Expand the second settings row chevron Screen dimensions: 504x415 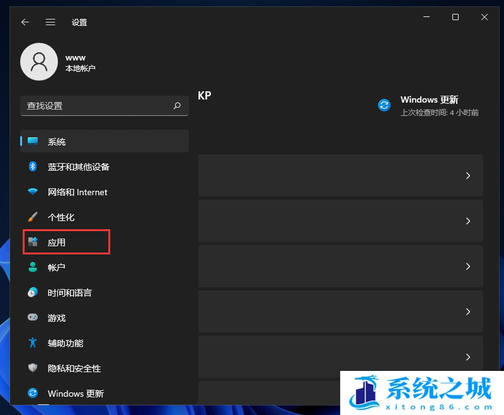[468, 221]
